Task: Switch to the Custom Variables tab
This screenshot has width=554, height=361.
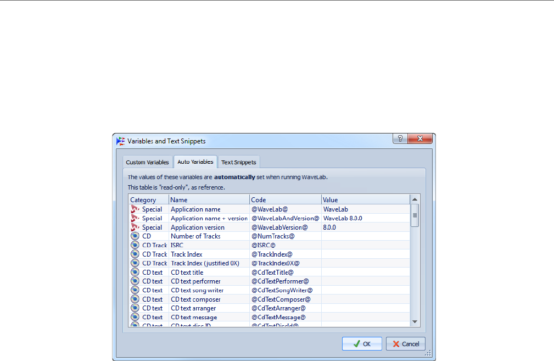Action: click(147, 162)
